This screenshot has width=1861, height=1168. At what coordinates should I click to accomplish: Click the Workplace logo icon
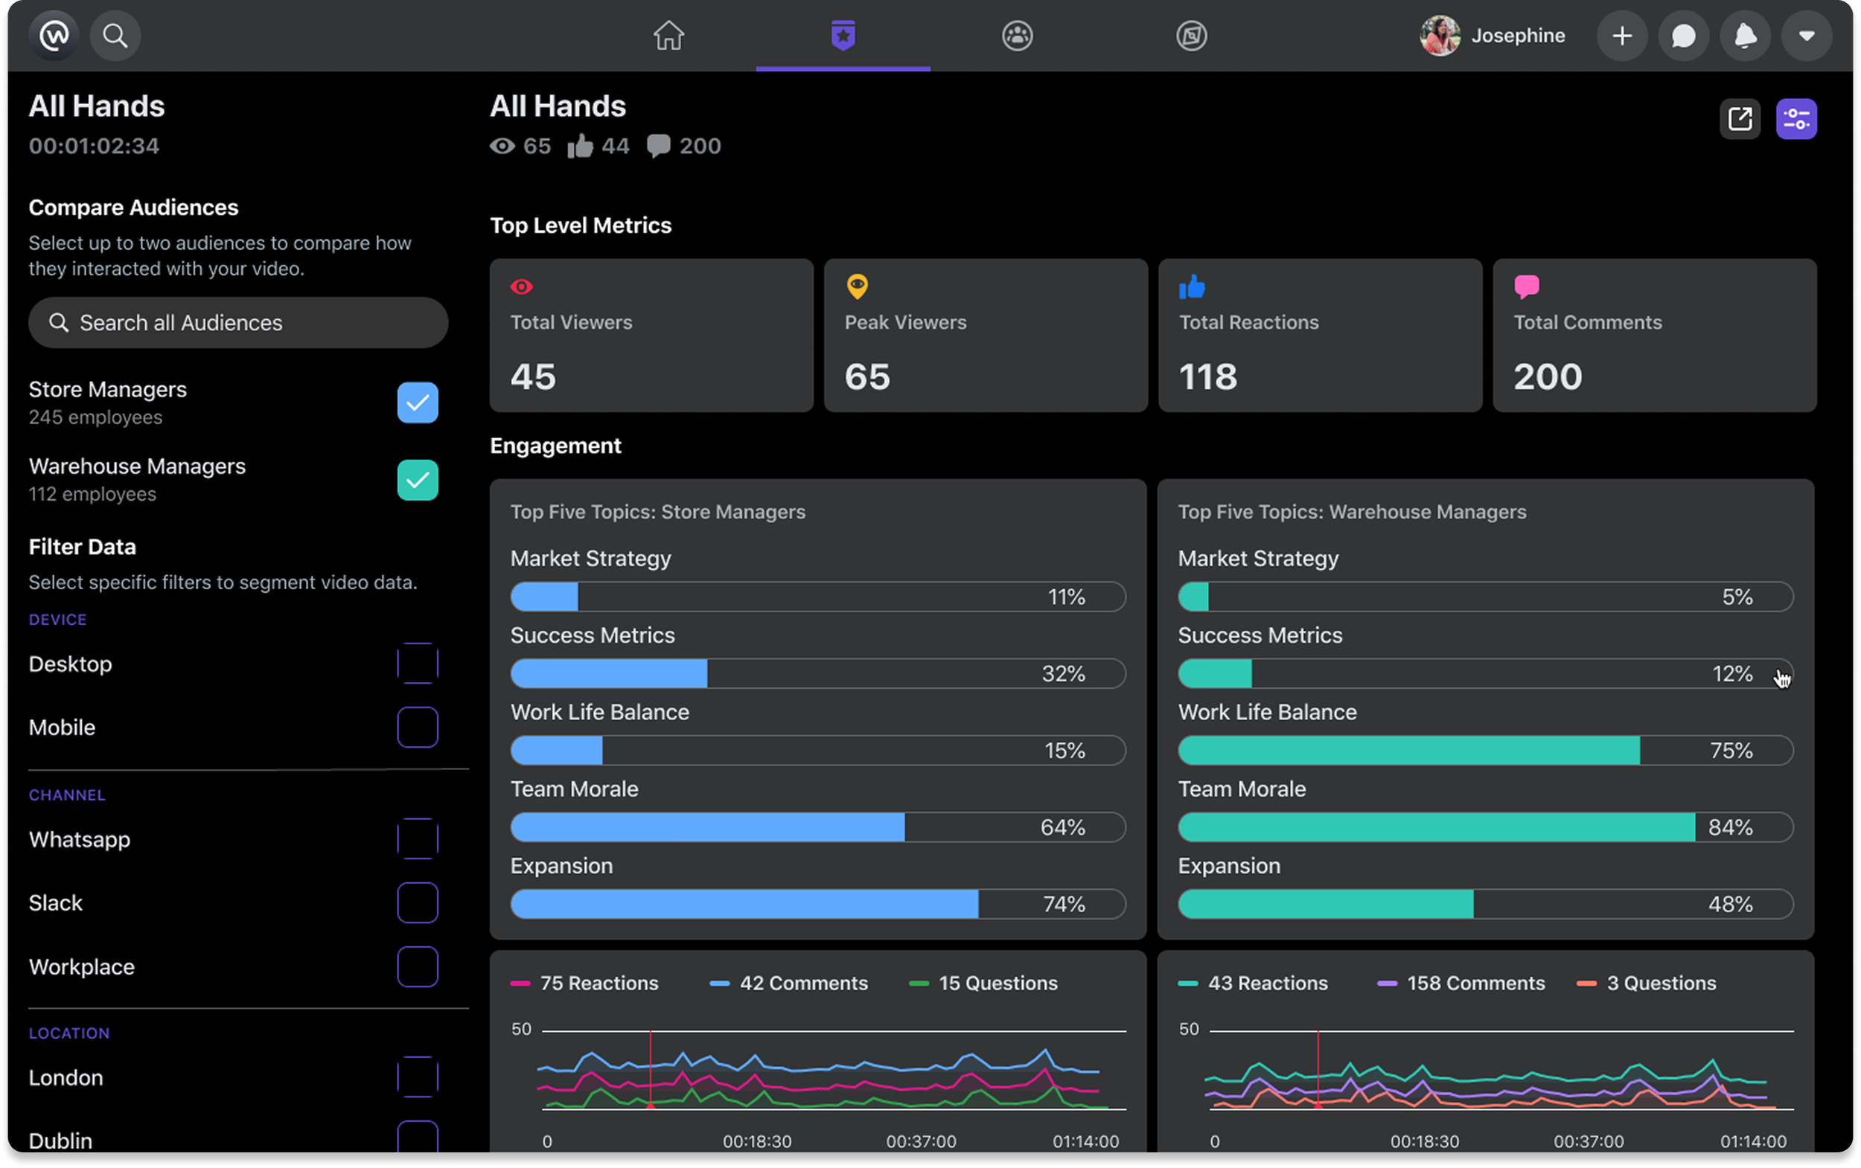[x=54, y=36]
